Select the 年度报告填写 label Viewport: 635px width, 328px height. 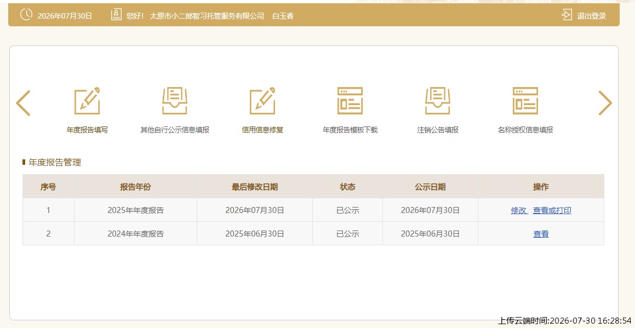click(x=87, y=130)
